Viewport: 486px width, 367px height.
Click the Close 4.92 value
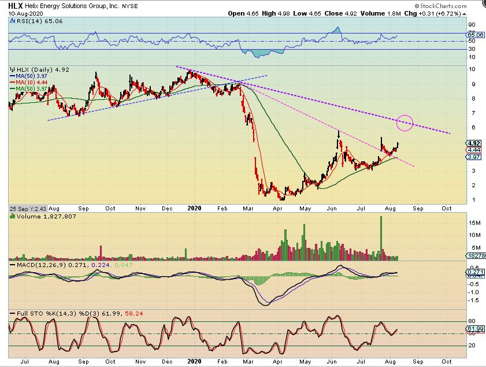[340, 14]
